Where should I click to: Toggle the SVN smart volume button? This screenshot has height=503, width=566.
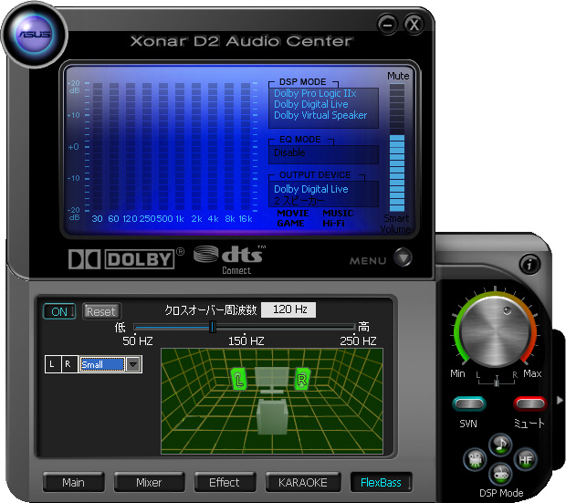point(469,403)
